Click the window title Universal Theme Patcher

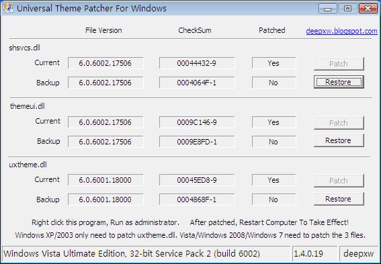click(x=91, y=8)
